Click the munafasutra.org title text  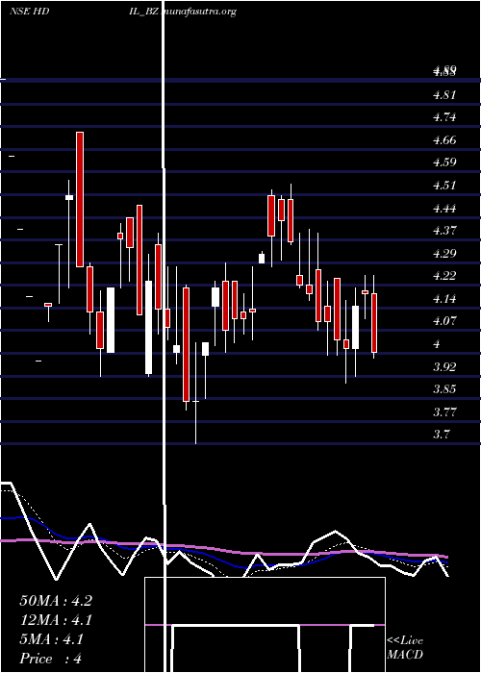[x=199, y=12]
